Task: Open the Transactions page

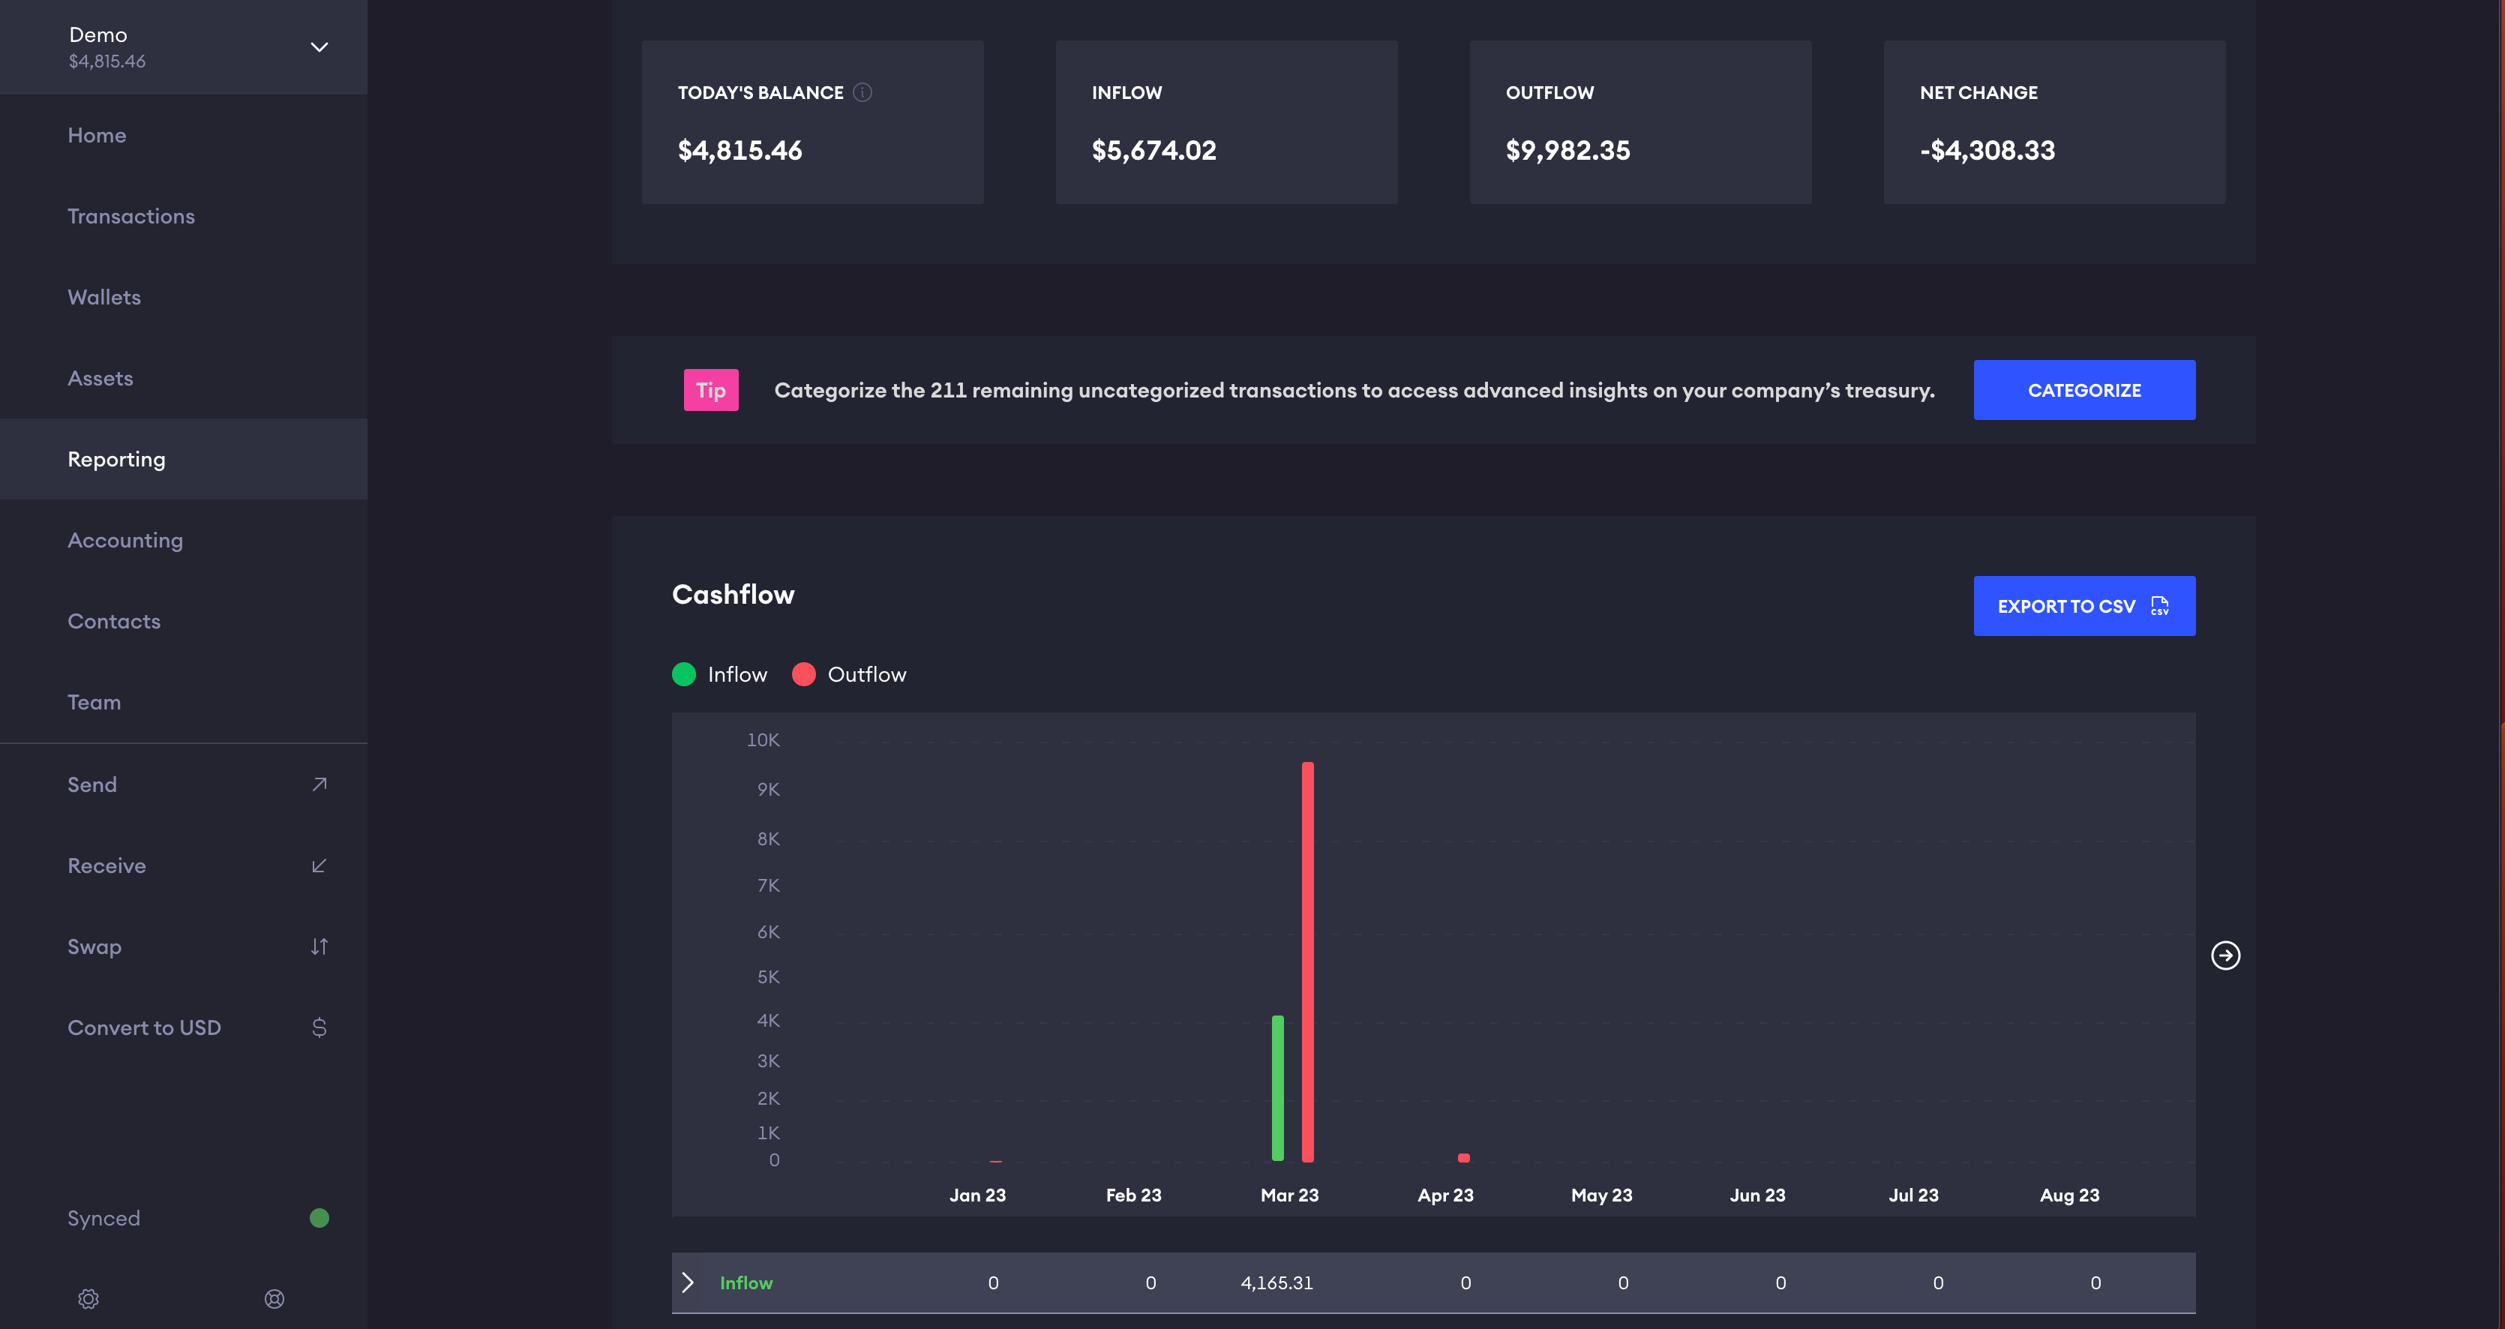Action: (131, 216)
